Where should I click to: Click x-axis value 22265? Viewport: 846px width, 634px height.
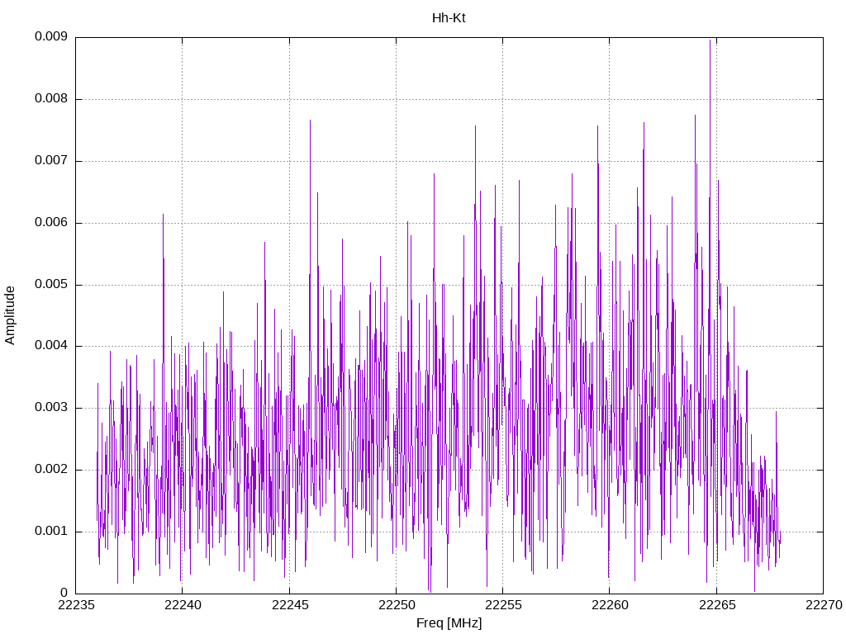[x=717, y=605]
